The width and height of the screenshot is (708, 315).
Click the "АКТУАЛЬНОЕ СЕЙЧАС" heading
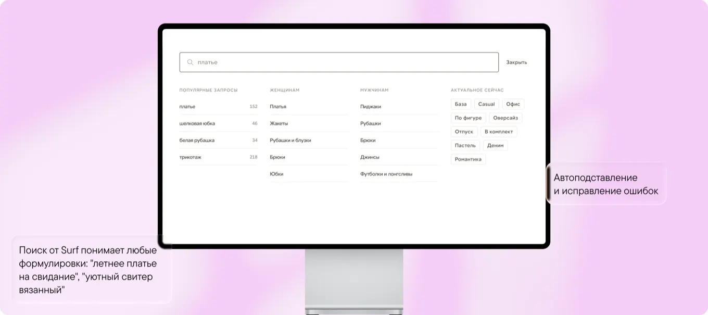(x=477, y=90)
